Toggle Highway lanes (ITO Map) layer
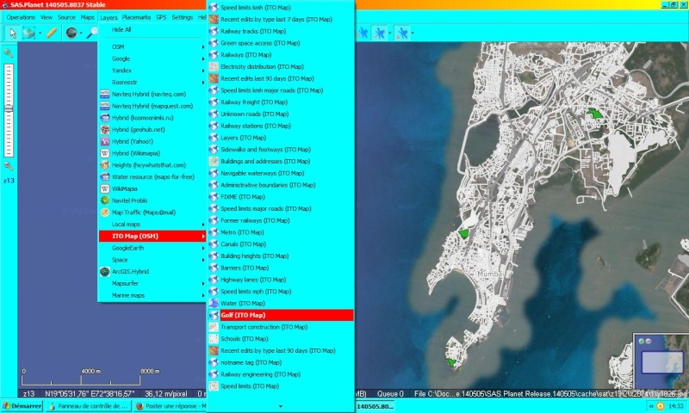 pos(281,280)
